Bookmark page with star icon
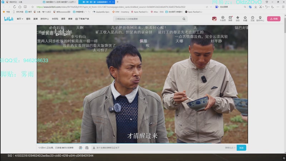Viewport: 286px width, 161px height. [x=33, y=7]
